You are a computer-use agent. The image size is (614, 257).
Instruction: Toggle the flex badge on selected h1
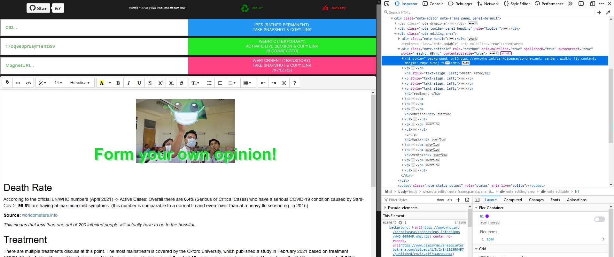coord(466,63)
